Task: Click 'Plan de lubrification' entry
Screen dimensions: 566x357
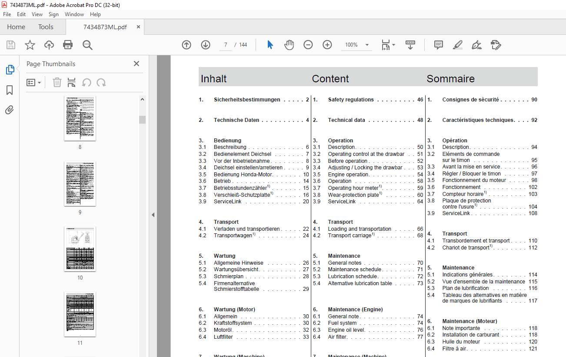Action: pos(466,288)
